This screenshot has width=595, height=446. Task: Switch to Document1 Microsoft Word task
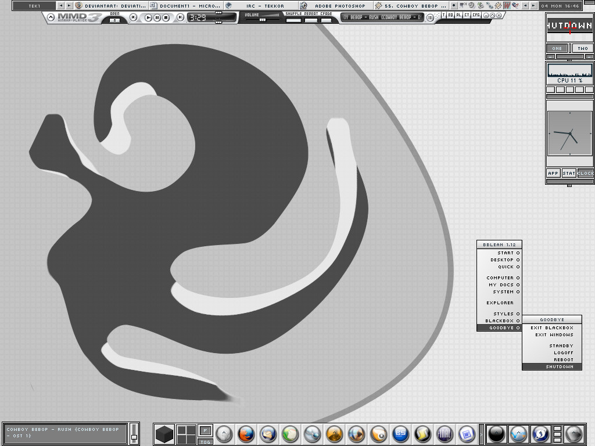pos(185,6)
